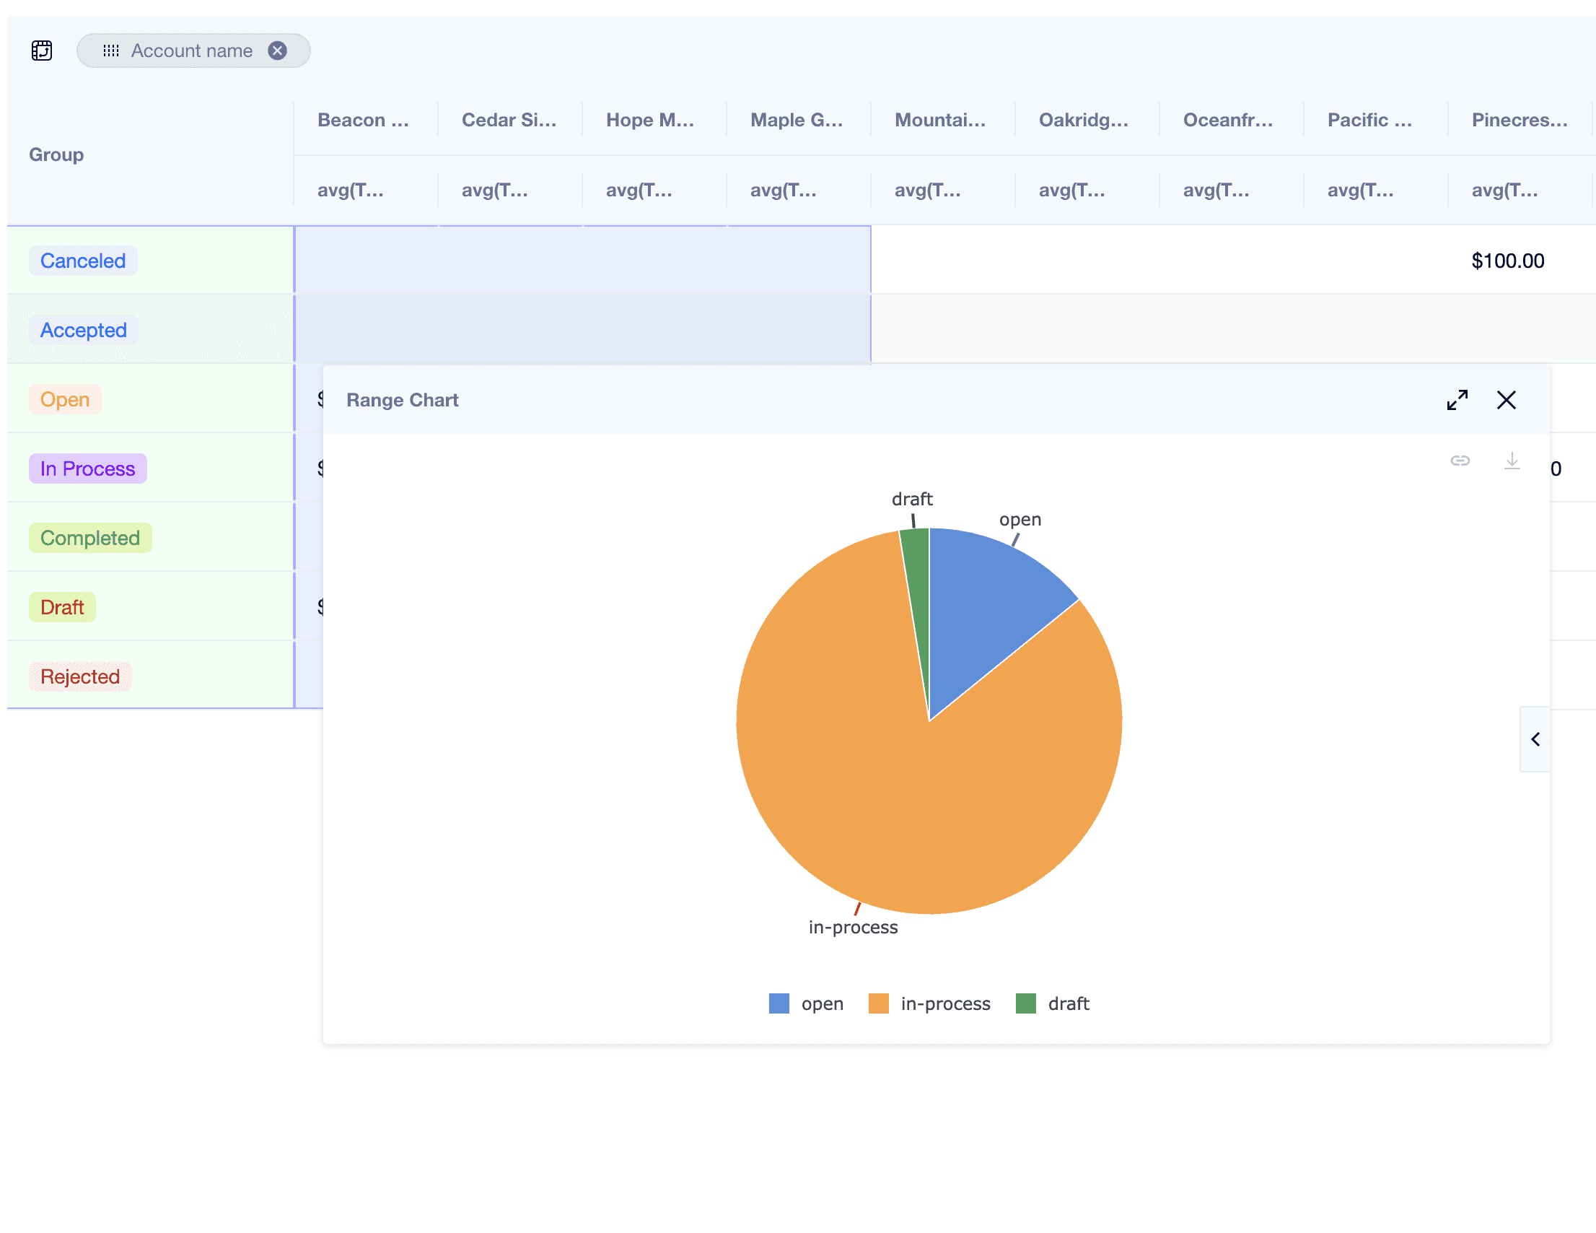This screenshot has width=1596, height=1233.
Task: Click the Completed status tag
Action: (x=90, y=539)
